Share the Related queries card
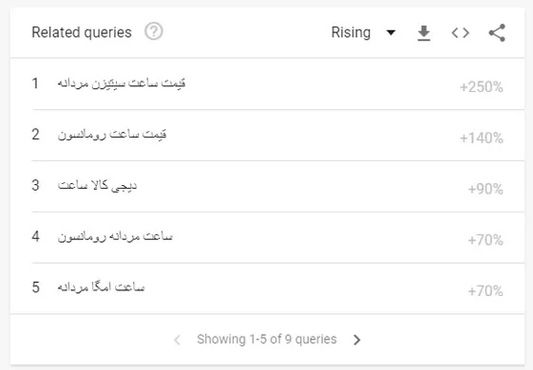 (x=497, y=32)
